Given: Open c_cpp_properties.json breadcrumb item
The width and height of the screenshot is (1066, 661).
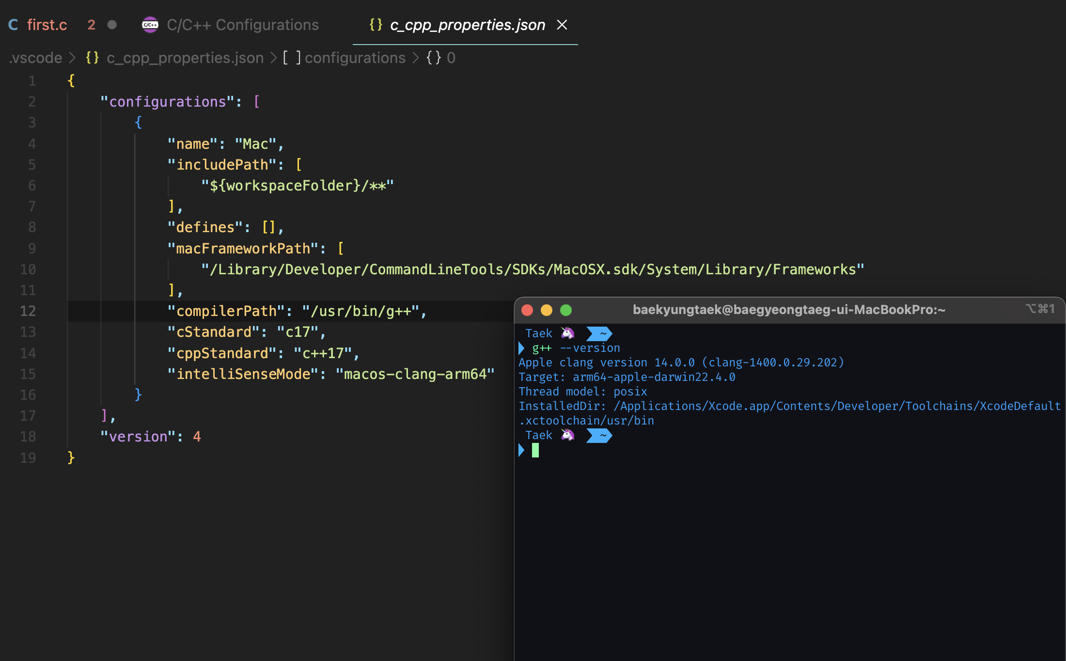Looking at the screenshot, I should 185,58.
